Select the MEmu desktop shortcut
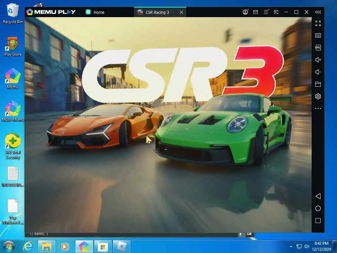 click(x=13, y=78)
